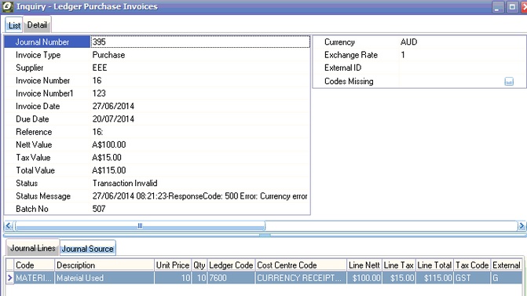
Task: Click the Line Nett cell $100.00
Action: [364, 278]
